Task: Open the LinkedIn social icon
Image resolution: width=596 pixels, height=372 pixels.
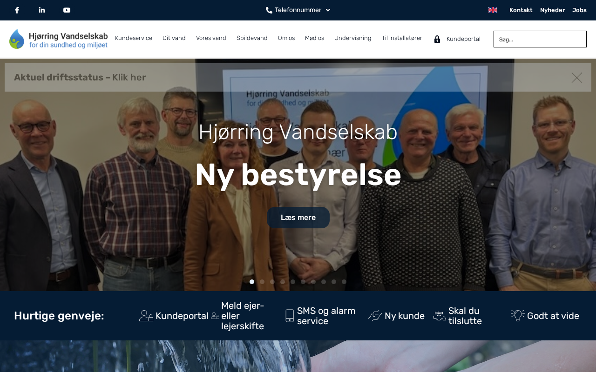Action: 42,10
